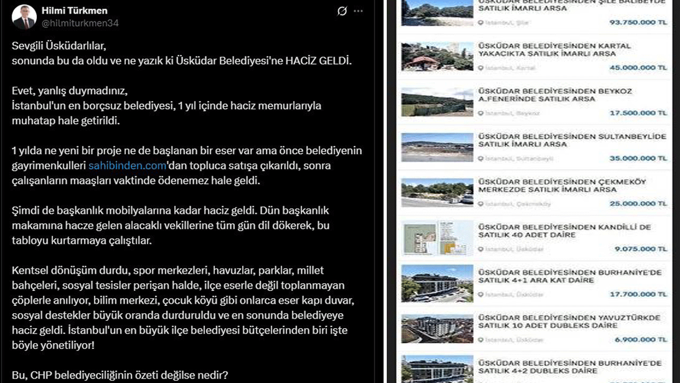Click the location pin beside Istanbul, Şile
Image resolution: width=680 pixels, height=383 pixels.
tap(481, 23)
